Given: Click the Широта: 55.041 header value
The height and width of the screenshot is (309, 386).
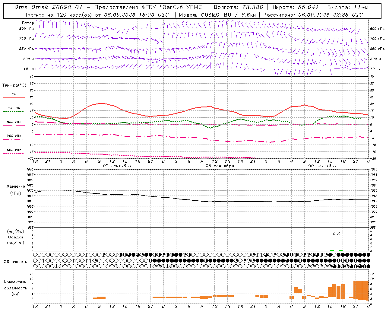Looking at the screenshot, I should coord(295,7).
